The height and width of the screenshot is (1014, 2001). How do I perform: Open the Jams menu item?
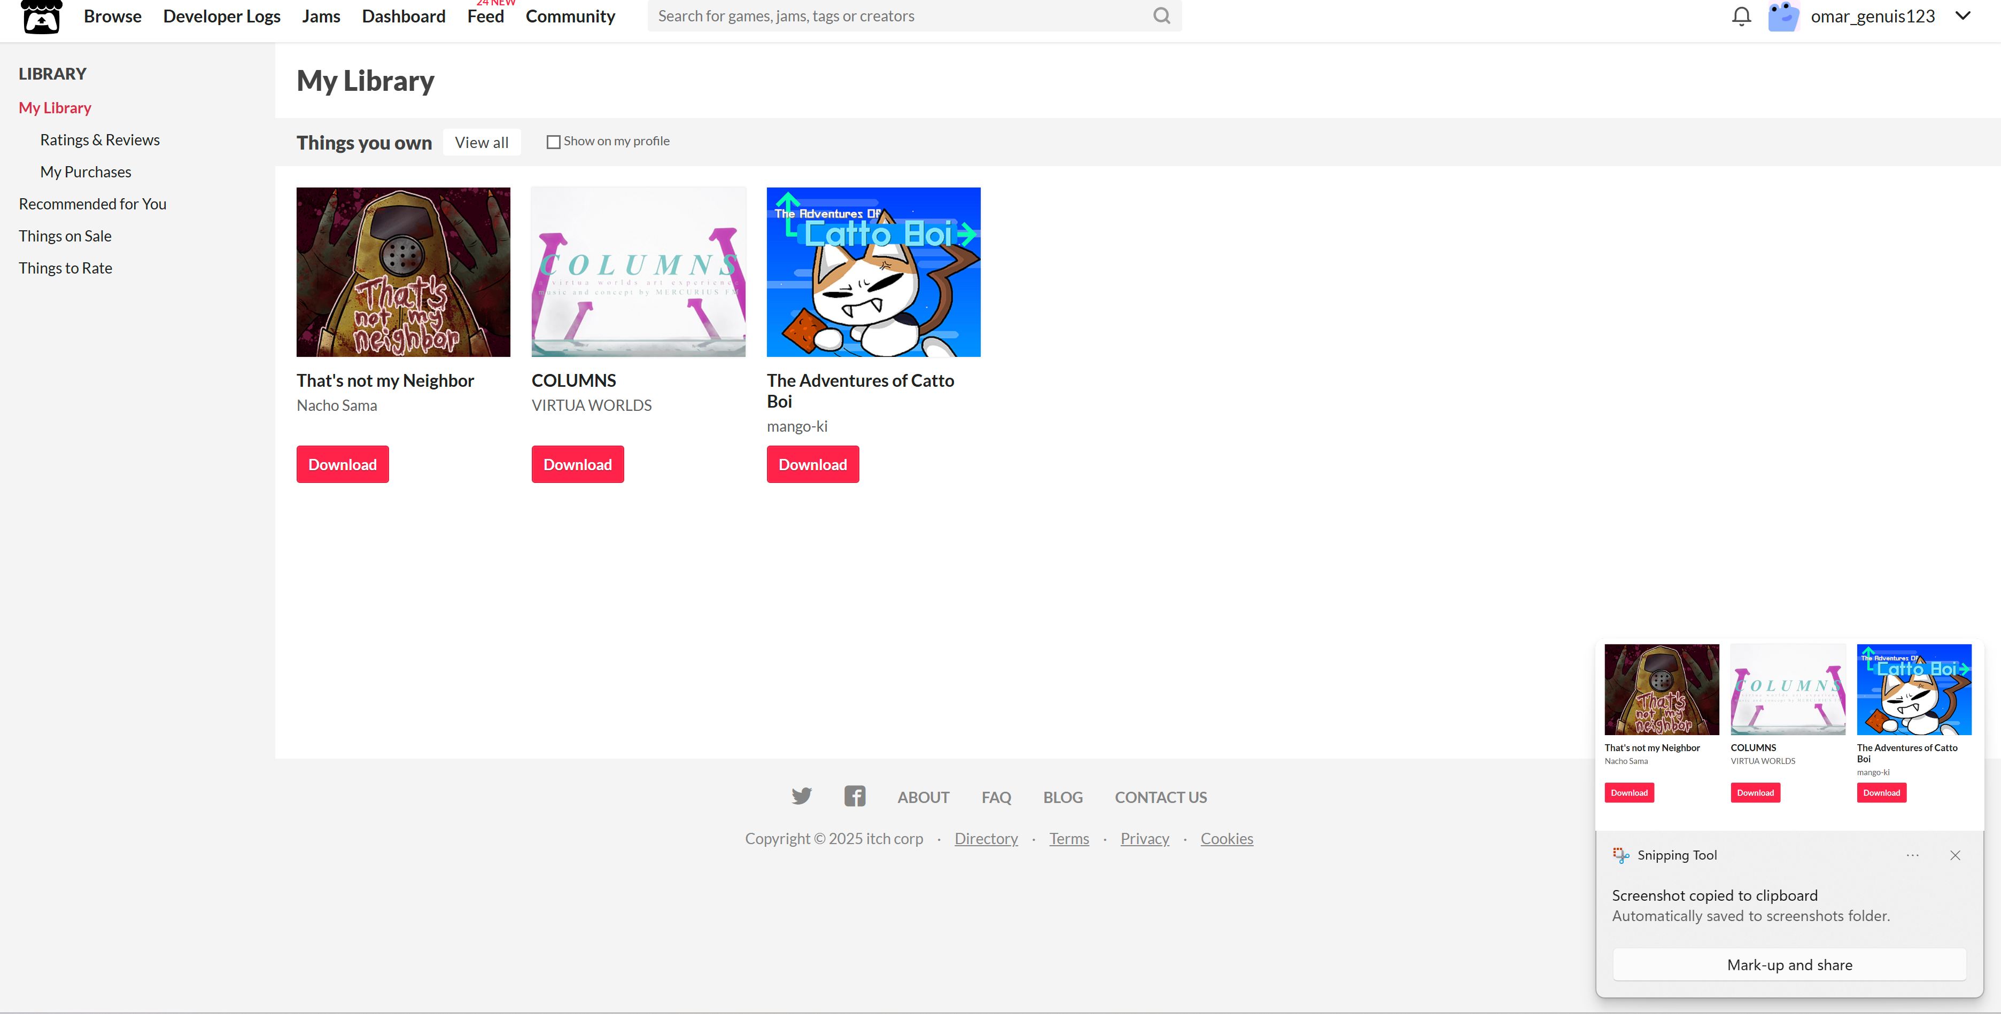click(x=321, y=17)
